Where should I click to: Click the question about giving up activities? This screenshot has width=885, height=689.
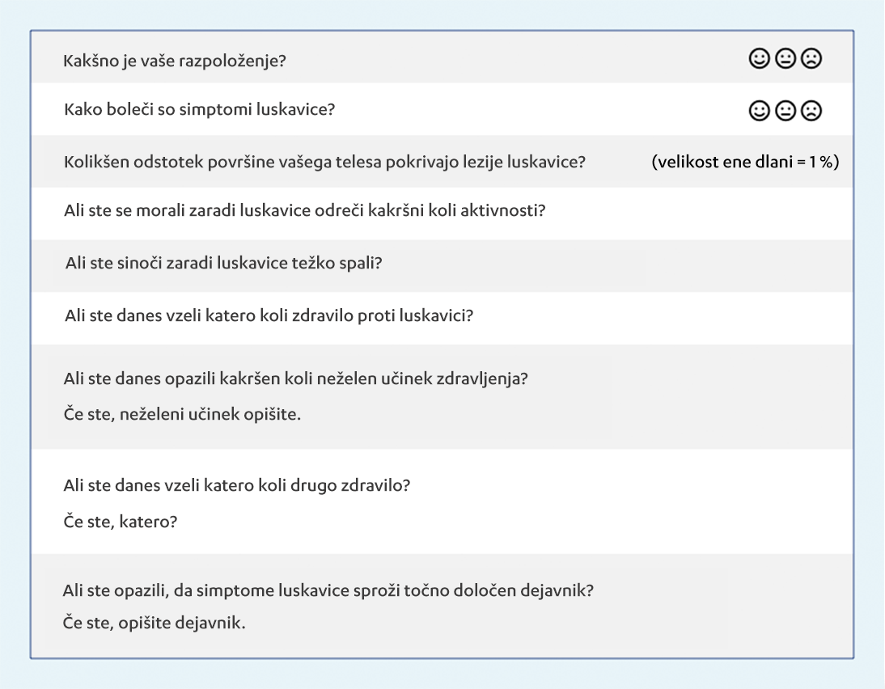(304, 212)
